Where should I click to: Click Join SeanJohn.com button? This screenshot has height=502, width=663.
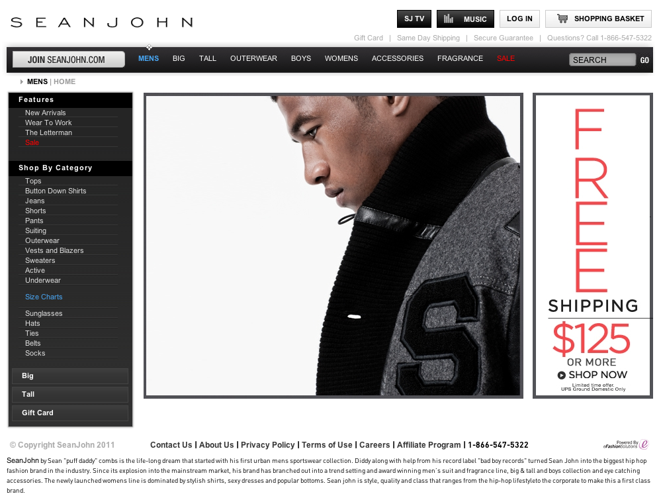point(69,59)
